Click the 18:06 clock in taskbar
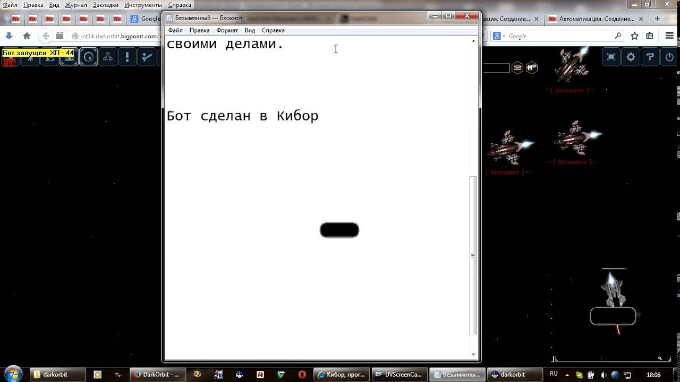This screenshot has height=382, width=680. (x=653, y=375)
